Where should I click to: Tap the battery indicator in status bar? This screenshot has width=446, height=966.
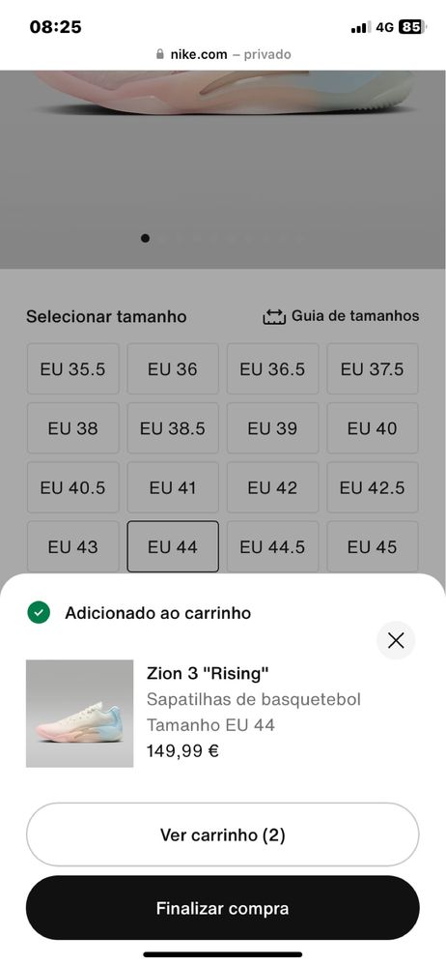click(411, 27)
